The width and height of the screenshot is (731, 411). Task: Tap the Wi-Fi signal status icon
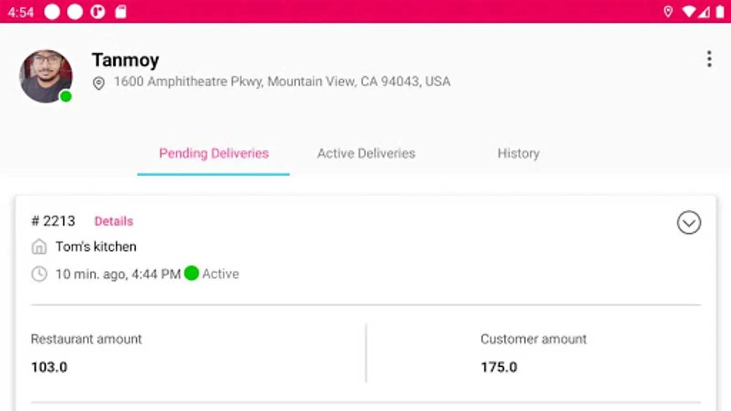[689, 11]
